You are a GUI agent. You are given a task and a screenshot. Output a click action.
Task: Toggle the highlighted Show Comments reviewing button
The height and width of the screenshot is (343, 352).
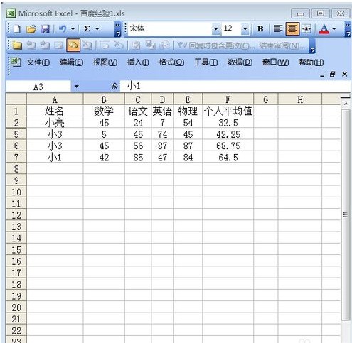73,45
